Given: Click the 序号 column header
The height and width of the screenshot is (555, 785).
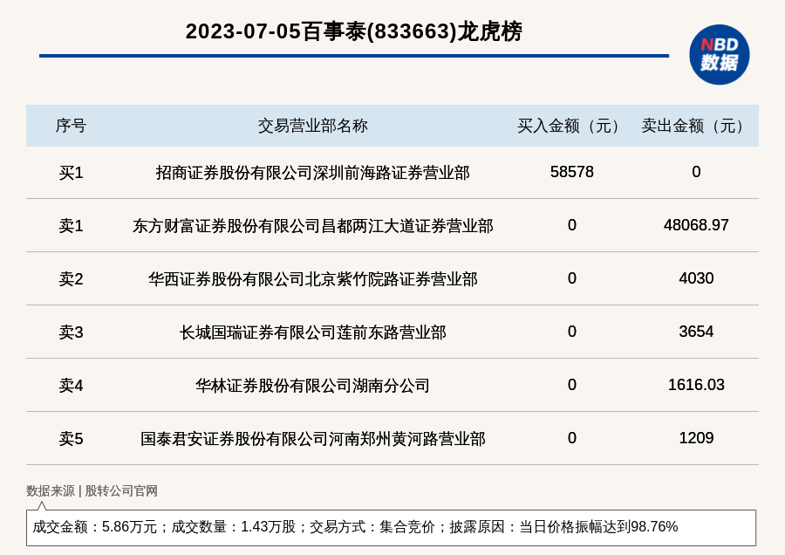Looking at the screenshot, I should [x=71, y=126].
